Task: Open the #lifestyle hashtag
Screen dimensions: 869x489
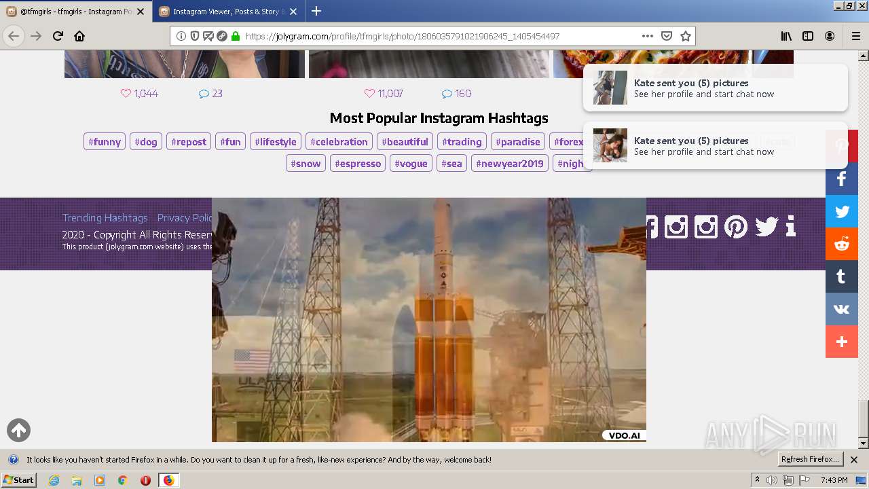Action: click(276, 142)
